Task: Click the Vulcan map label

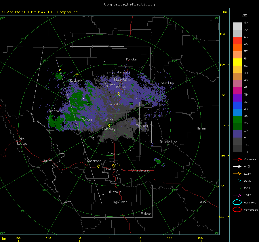Action: pos(146,214)
